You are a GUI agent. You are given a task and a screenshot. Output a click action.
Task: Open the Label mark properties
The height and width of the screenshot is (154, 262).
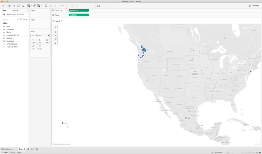point(46,40)
